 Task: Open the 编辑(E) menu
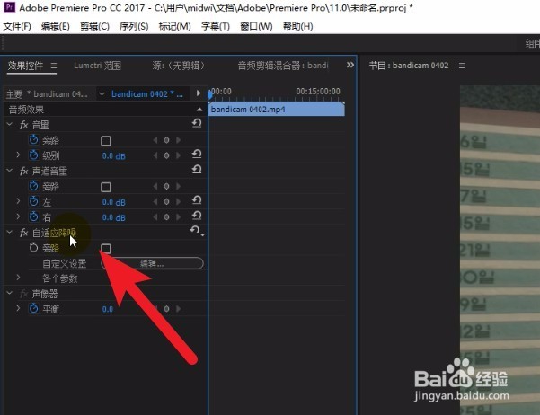pos(55,27)
